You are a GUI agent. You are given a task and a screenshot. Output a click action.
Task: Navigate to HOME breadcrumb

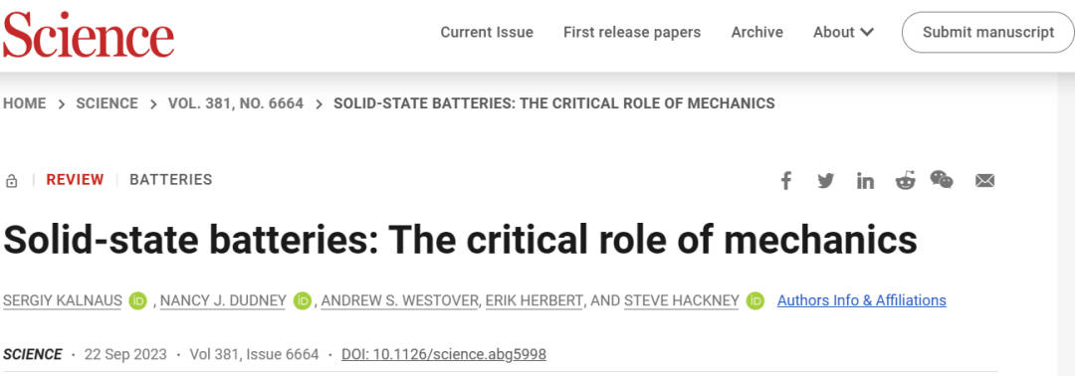coord(25,103)
